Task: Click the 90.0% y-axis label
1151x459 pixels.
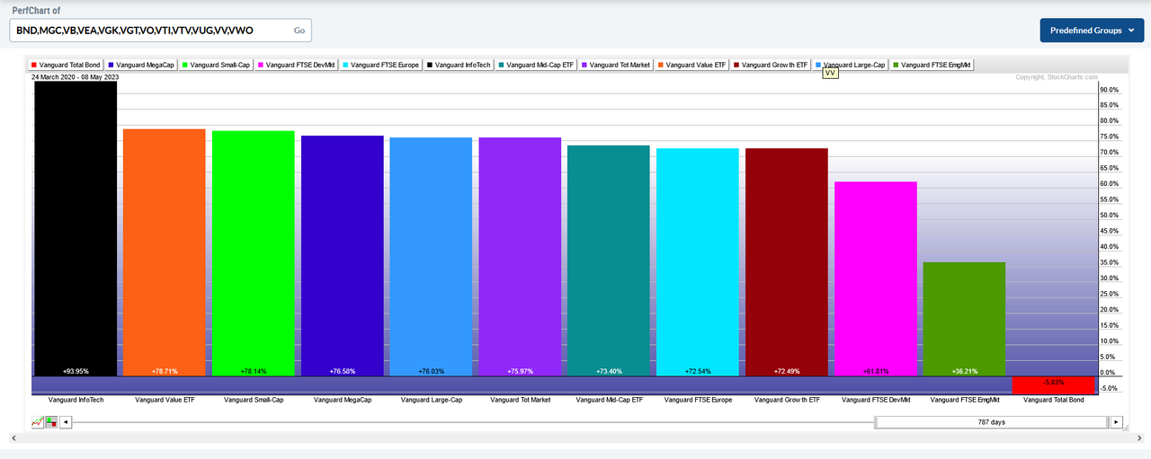Action: coord(1110,90)
